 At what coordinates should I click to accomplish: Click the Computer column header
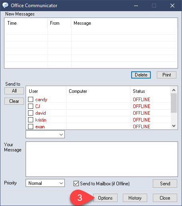(x=98, y=91)
